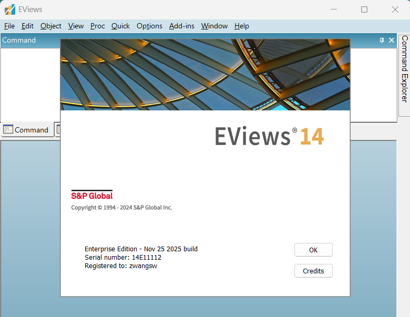The width and height of the screenshot is (410, 317).
Task: Click 'Enterprise Edition - Nov 25 2025 build' text
Action: [x=141, y=249]
